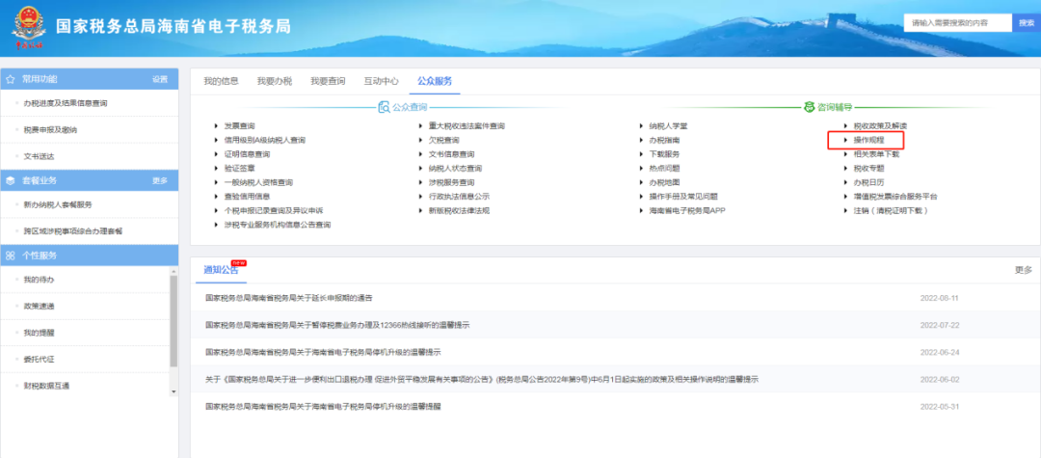The width and height of the screenshot is (1041, 458).
Task: Click the star icon beside 常用功能
Action: [x=10, y=79]
